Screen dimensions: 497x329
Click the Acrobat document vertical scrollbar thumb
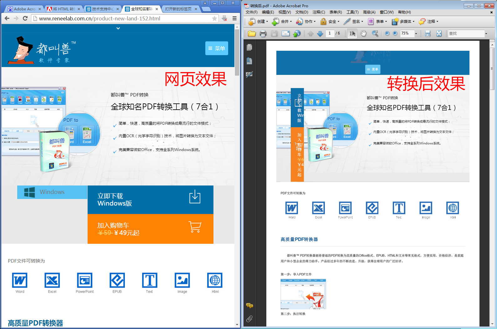pyautogui.click(x=492, y=69)
